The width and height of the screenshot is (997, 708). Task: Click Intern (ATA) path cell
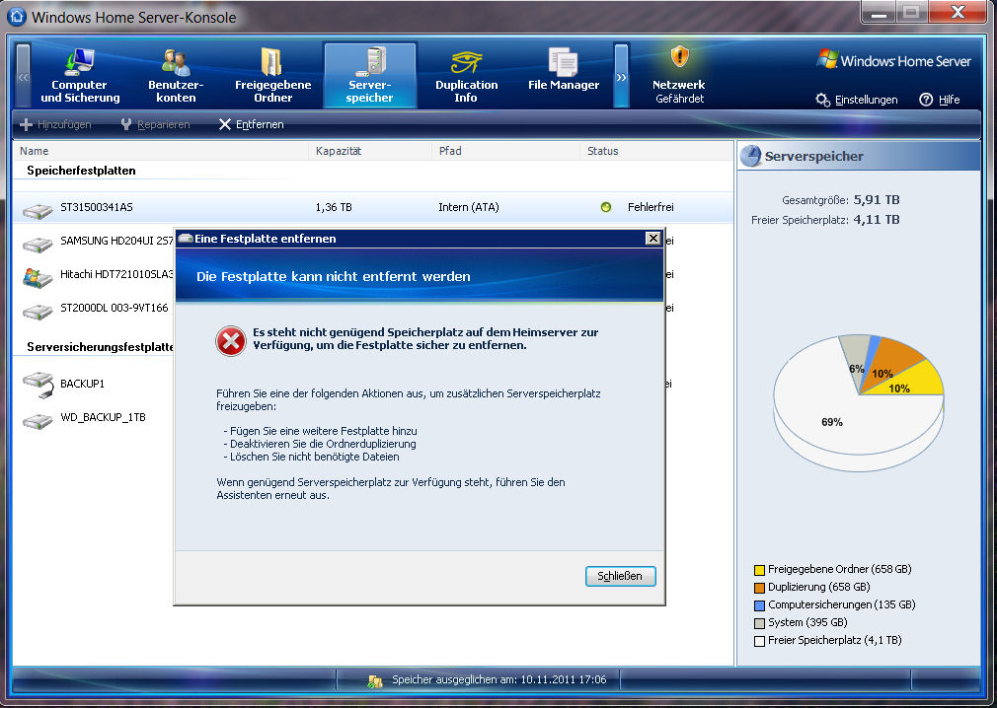(469, 207)
